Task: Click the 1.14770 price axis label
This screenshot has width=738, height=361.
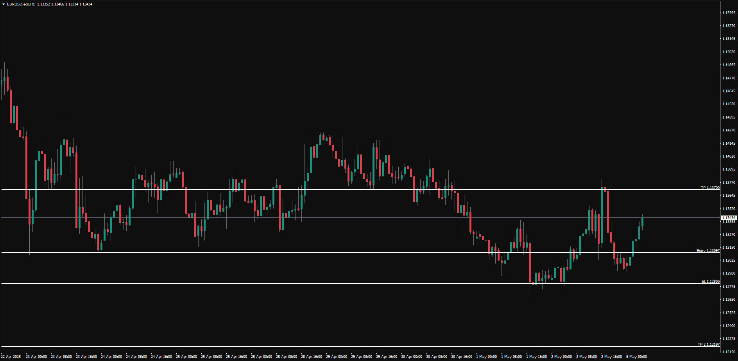Action: click(729, 78)
